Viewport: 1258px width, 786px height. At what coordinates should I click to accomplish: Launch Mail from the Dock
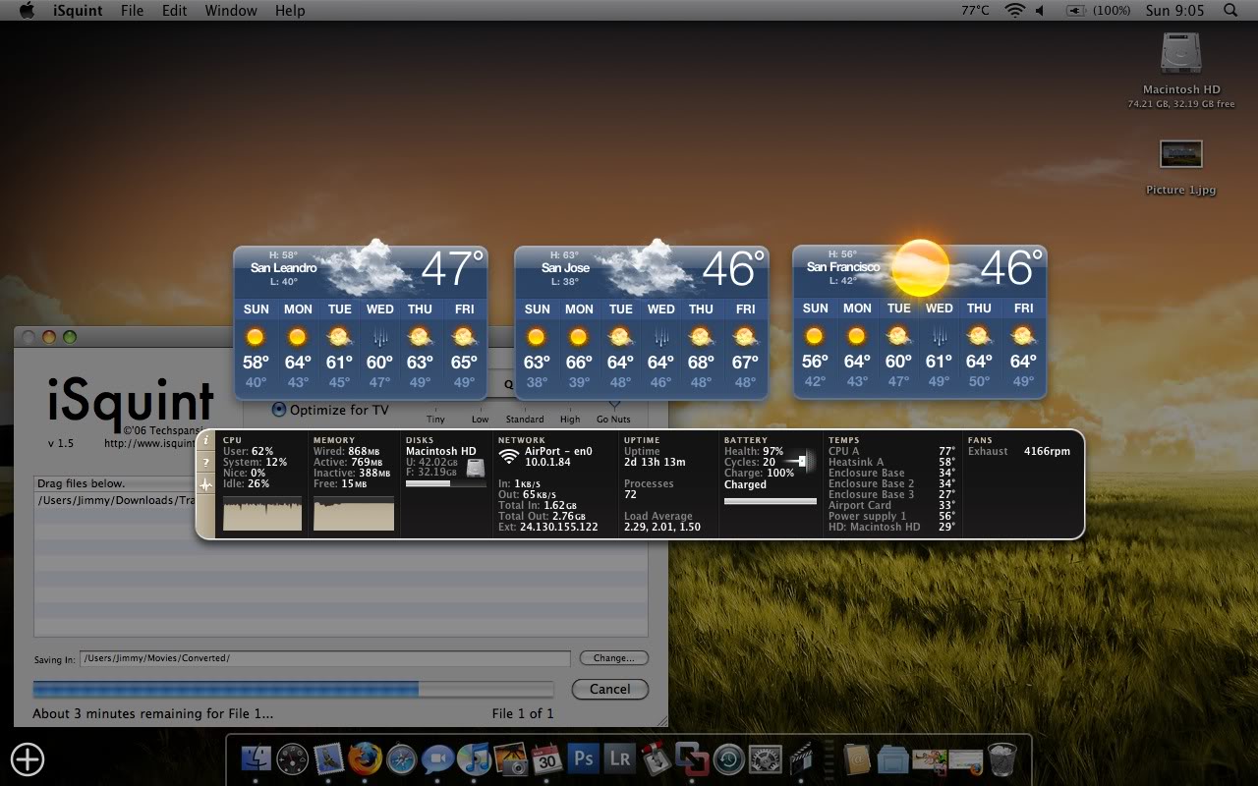[328, 759]
